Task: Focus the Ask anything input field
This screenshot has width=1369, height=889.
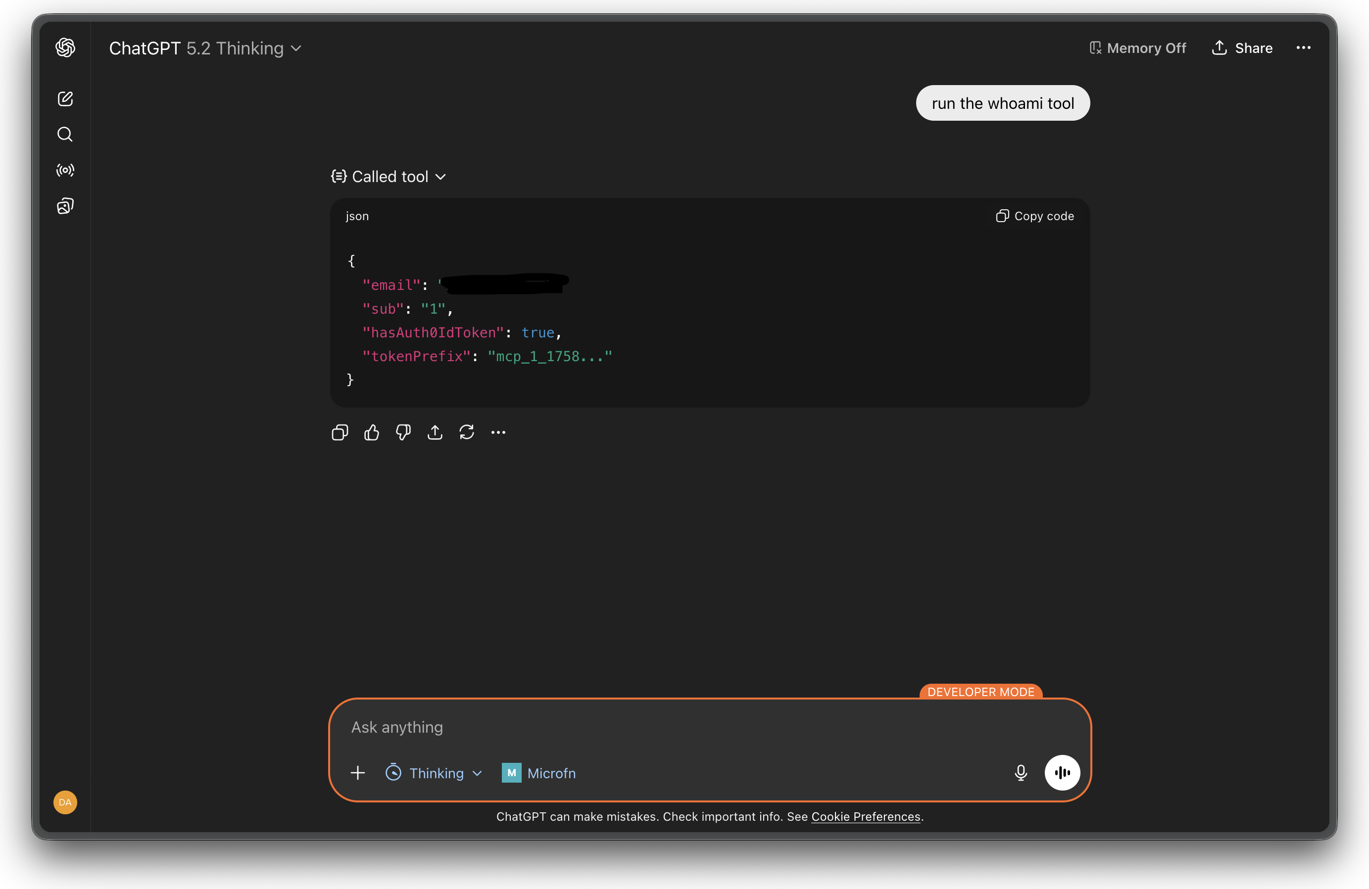Action: click(709, 727)
